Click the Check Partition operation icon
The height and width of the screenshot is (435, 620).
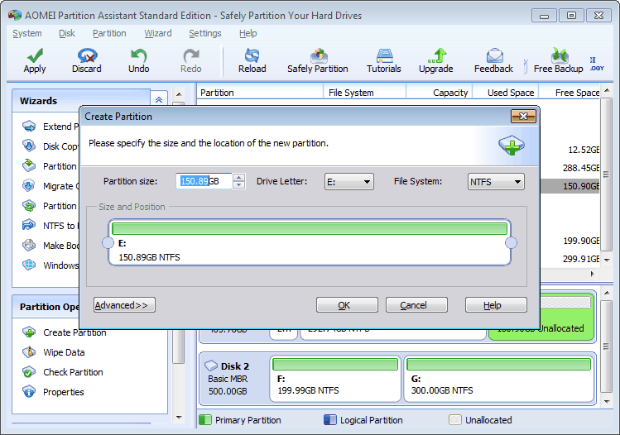point(29,372)
